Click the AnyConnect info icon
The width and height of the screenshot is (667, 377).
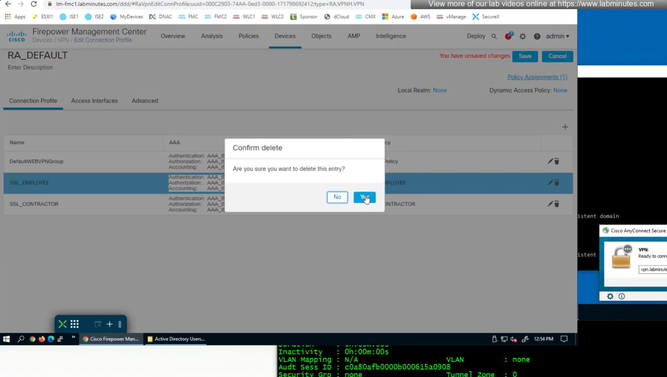click(622, 296)
